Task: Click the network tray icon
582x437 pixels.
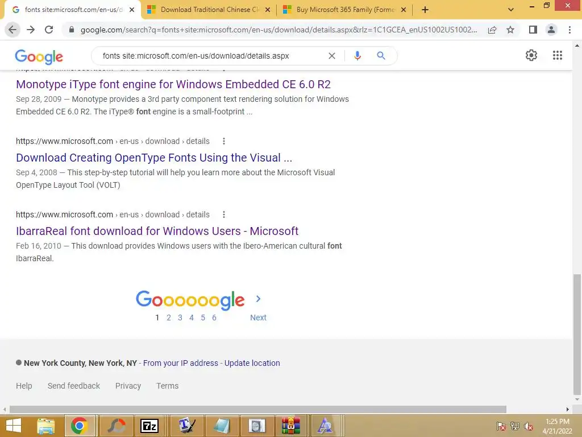Action: click(515, 426)
